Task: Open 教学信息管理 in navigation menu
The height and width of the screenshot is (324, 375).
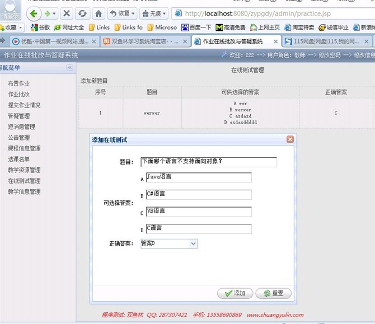Action: pos(24,191)
